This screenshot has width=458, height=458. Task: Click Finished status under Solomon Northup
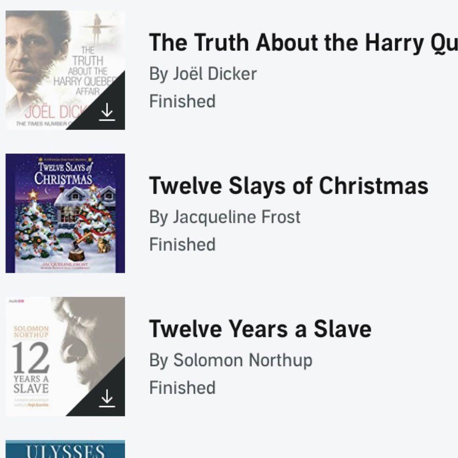point(182,388)
